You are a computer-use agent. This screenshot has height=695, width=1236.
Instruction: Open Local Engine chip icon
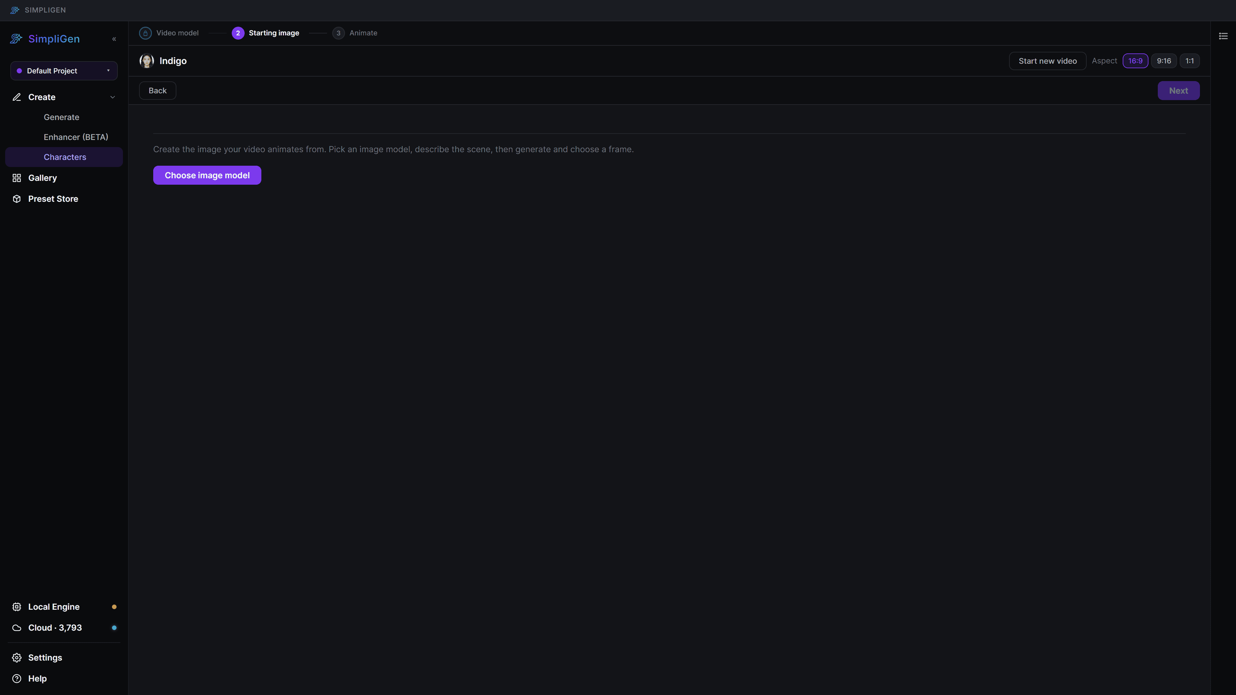[17, 607]
